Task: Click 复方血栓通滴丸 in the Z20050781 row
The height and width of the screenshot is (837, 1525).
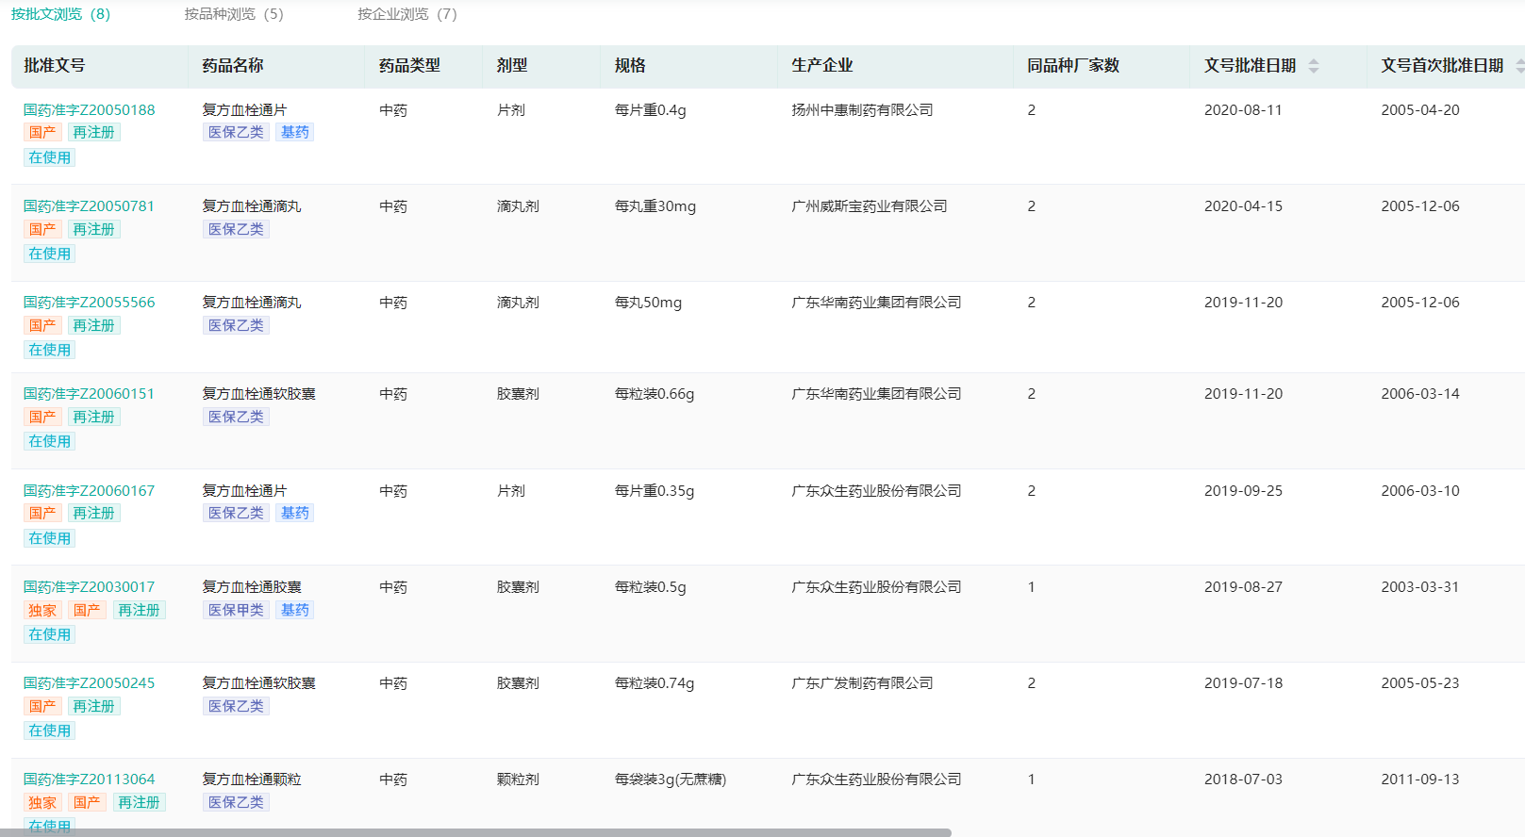Action: [252, 206]
